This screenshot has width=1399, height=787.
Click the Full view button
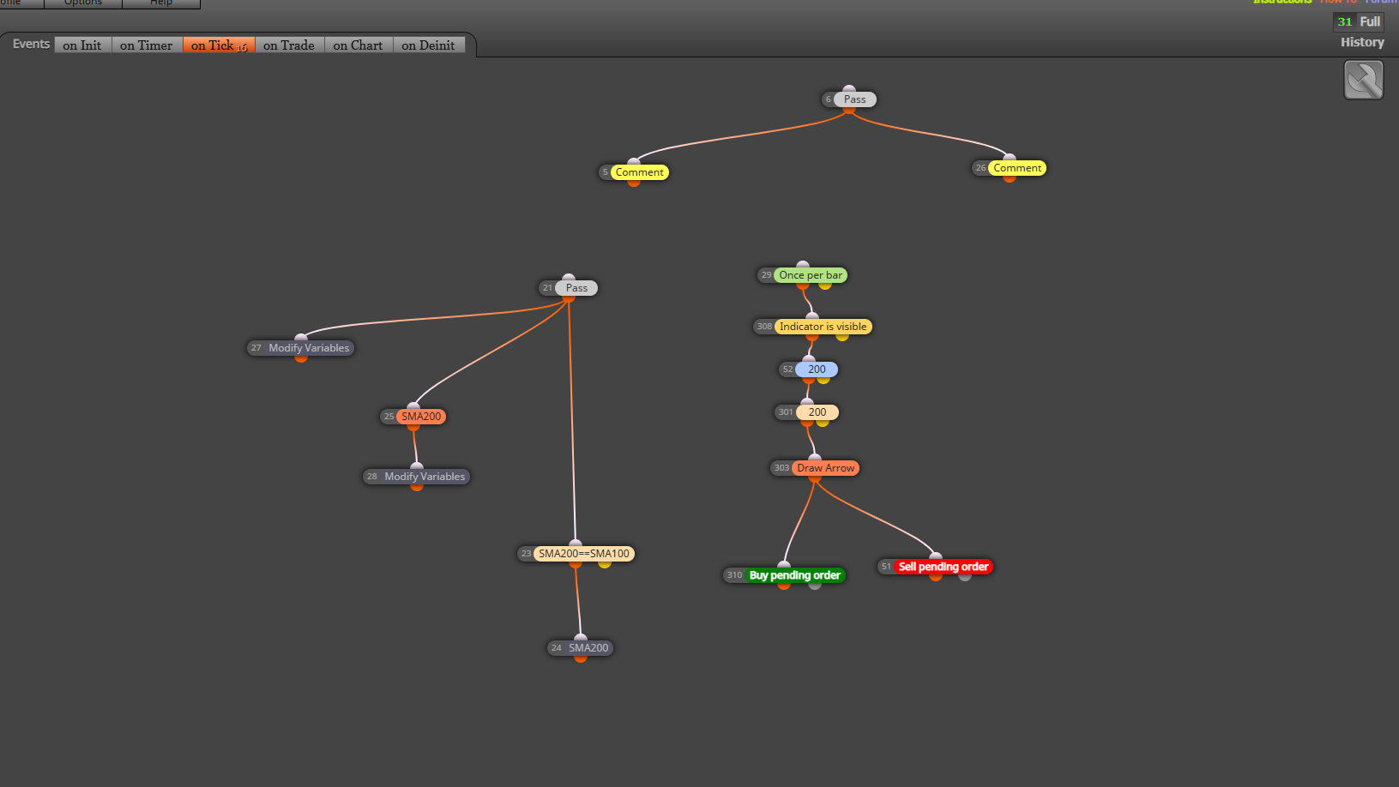(x=1370, y=21)
